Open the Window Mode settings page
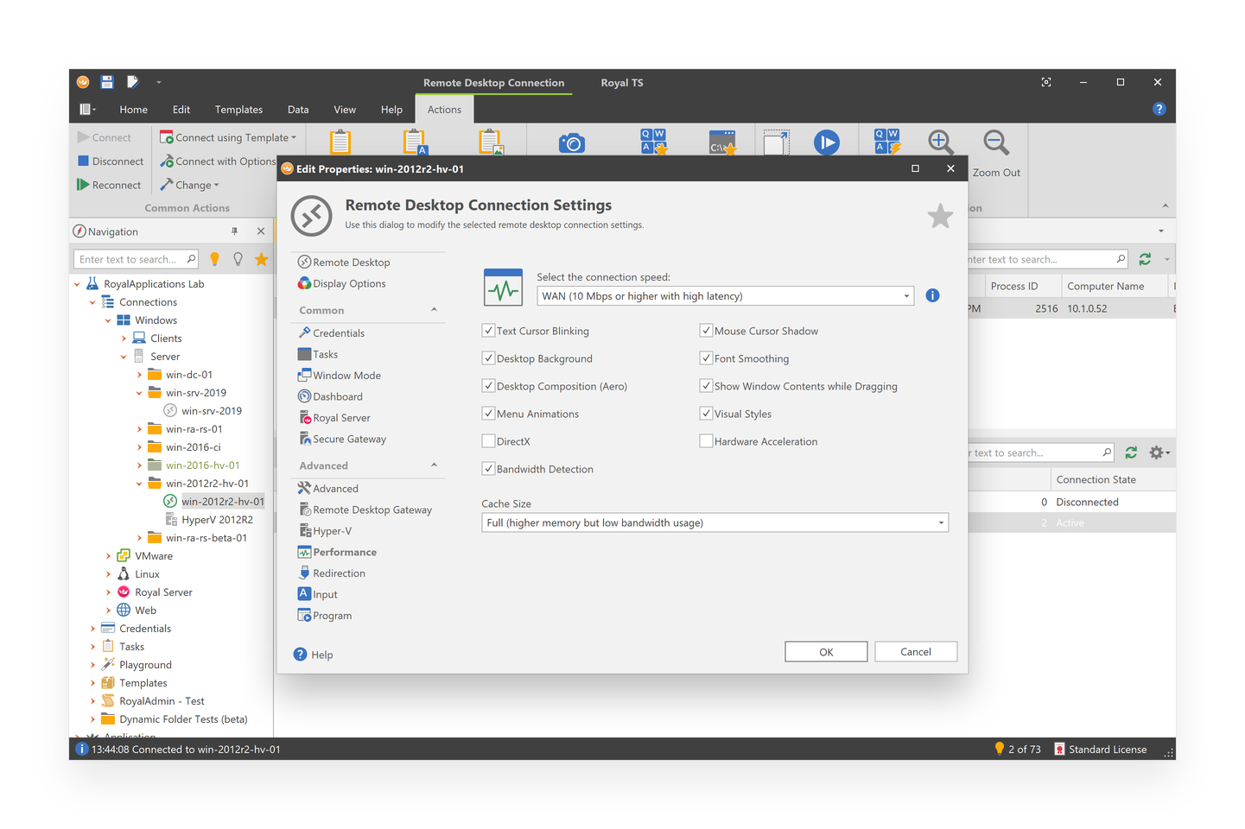This screenshot has width=1245, height=829. coord(346,375)
